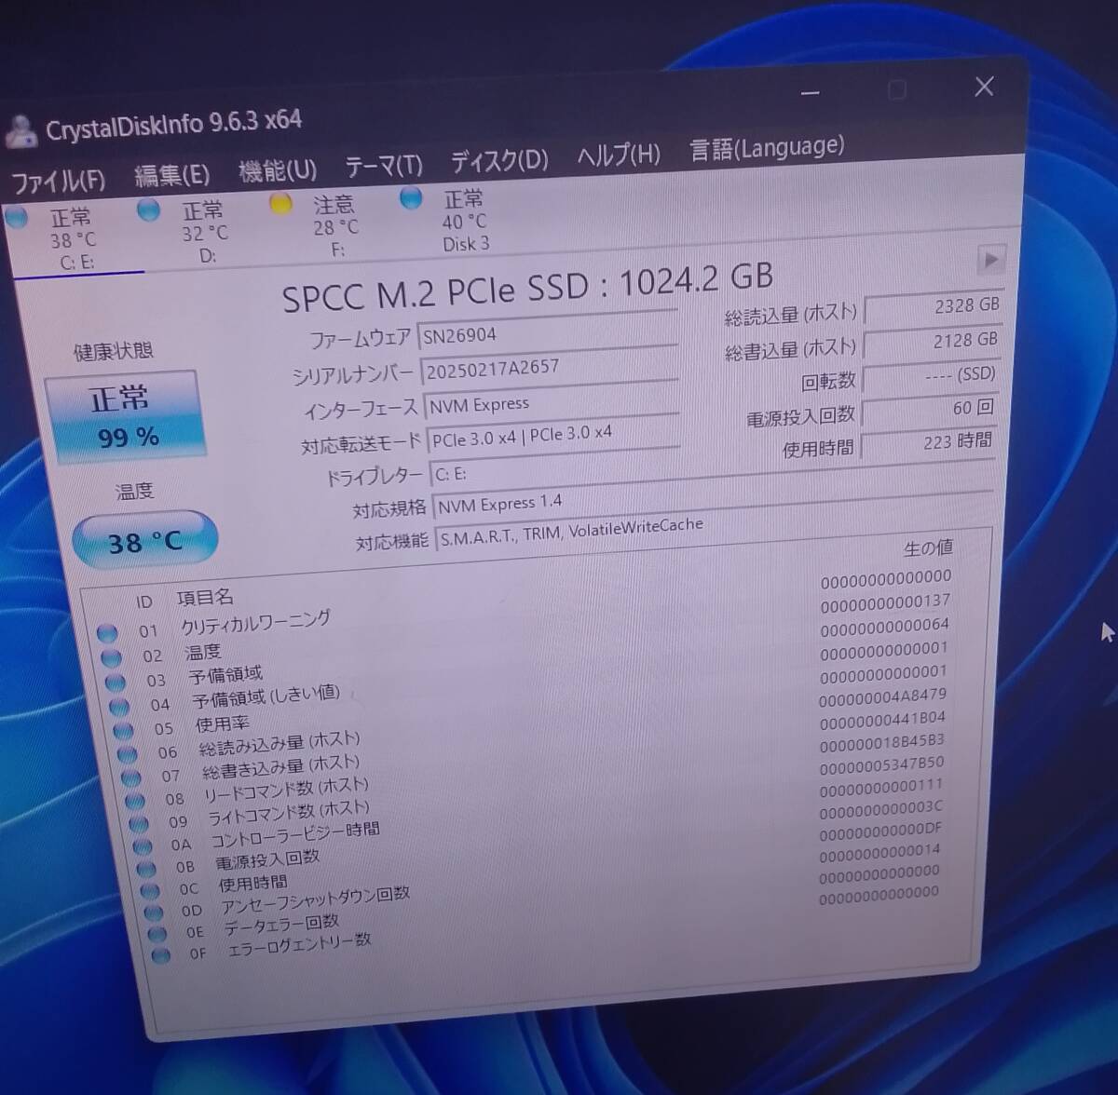Click the raw value 00000000000064
The width and height of the screenshot is (1118, 1095).
coord(884,628)
